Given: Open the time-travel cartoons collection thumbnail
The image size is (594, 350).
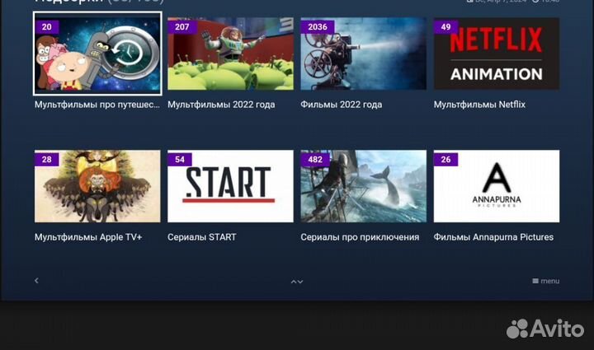Looking at the screenshot, I should (97, 54).
